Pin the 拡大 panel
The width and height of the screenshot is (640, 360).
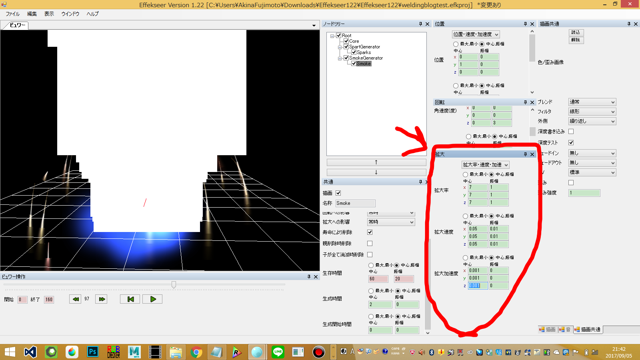[x=525, y=154]
